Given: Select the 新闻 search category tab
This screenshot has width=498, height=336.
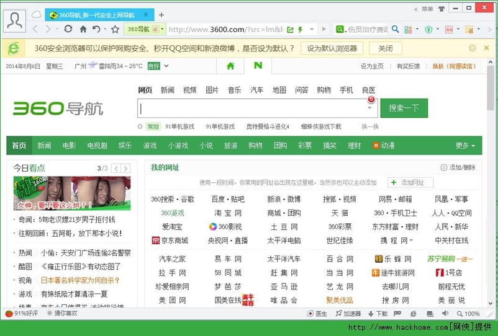Looking at the screenshot, I should (x=167, y=90).
